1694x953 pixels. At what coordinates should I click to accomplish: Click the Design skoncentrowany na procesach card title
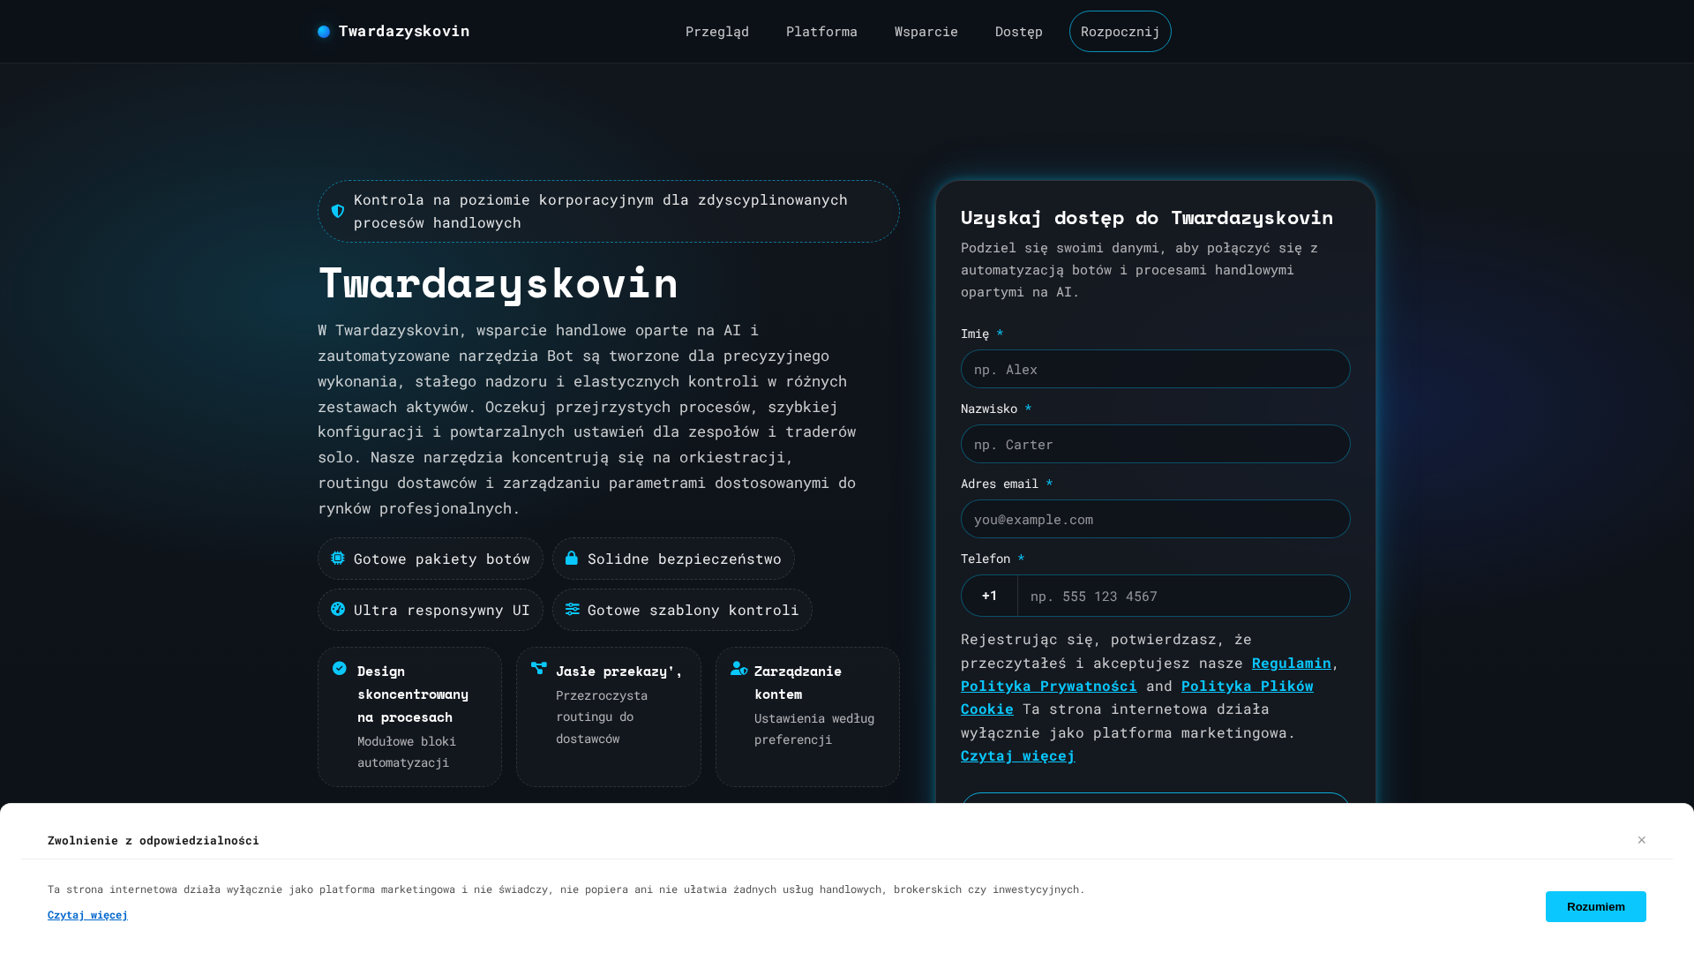click(413, 694)
